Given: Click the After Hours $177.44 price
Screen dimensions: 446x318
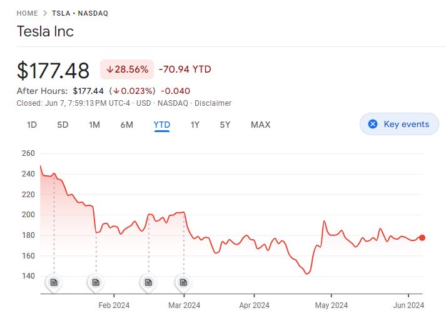Looking at the screenshot, I should click(88, 91).
